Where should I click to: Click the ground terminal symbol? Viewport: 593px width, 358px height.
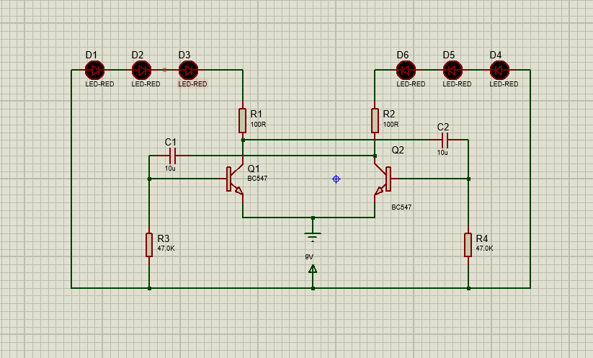point(313,233)
